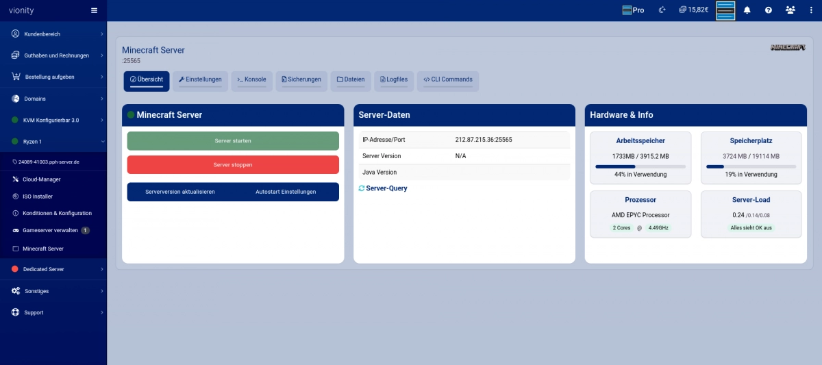Click the Cloud-Manager tools icon

point(16,179)
